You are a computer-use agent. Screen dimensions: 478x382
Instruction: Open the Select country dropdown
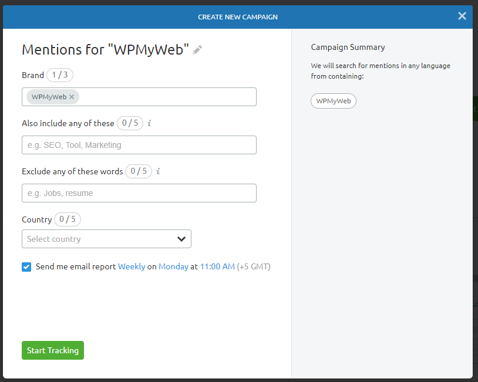(106, 239)
